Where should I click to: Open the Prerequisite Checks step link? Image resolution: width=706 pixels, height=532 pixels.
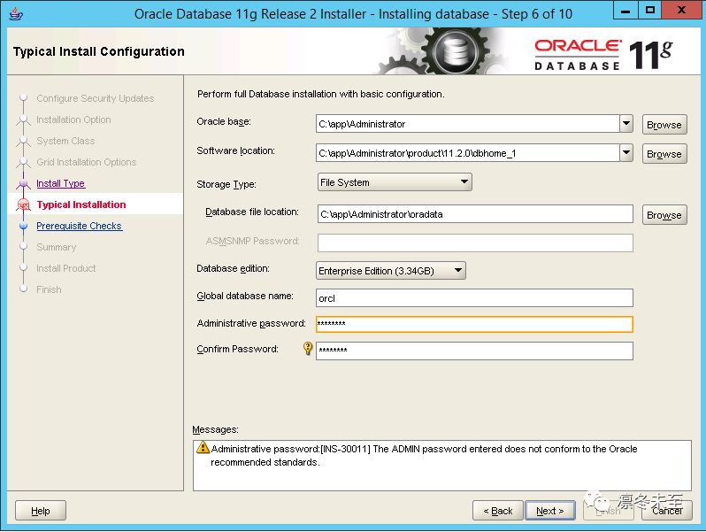pyautogui.click(x=80, y=226)
